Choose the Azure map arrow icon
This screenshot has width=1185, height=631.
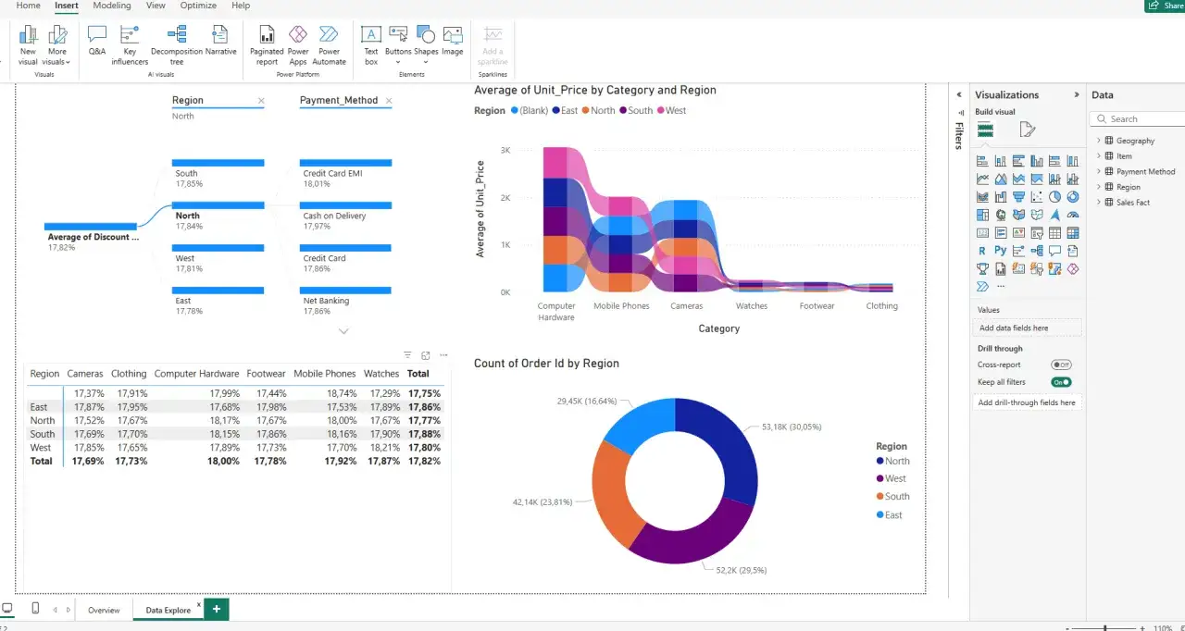[x=1054, y=215]
